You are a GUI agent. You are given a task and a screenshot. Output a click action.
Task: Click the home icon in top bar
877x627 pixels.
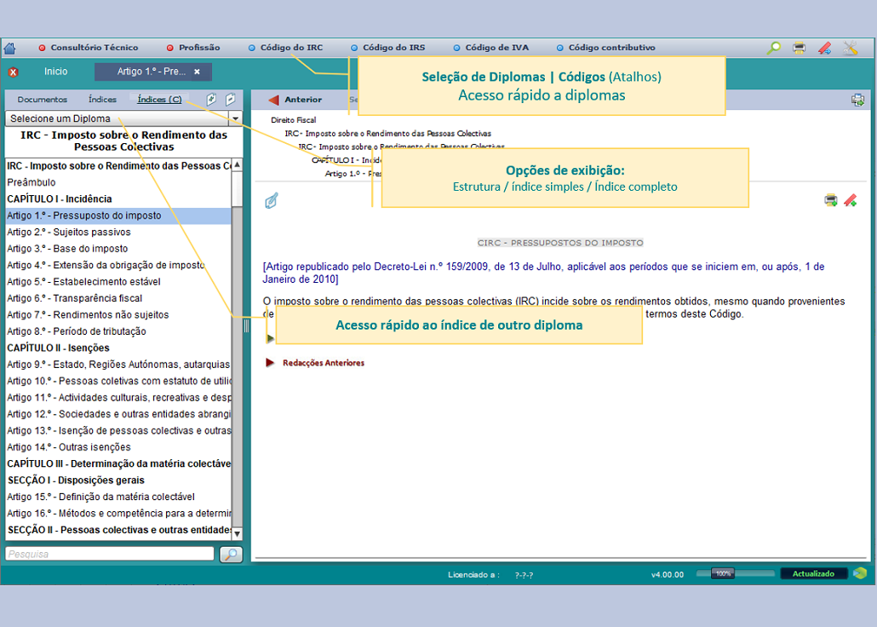9,49
